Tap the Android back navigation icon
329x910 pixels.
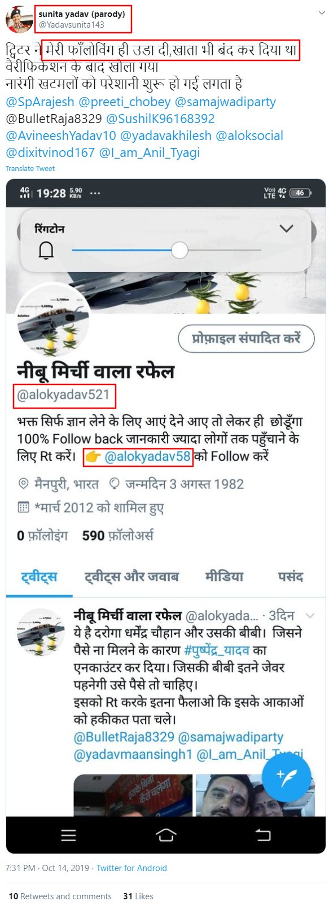tap(263, 835)
